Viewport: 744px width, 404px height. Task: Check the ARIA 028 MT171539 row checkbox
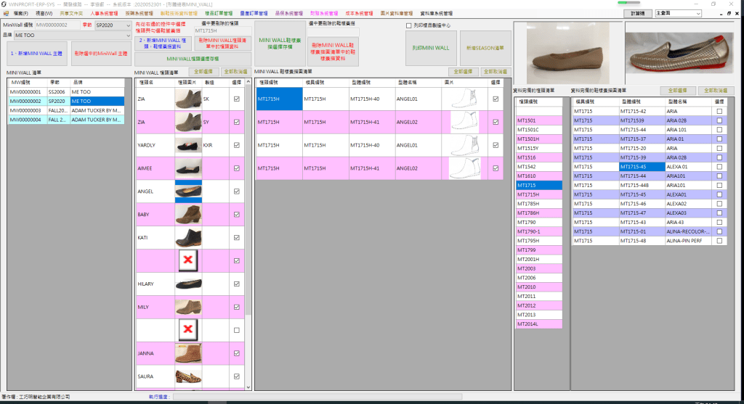tap(719, 120)
